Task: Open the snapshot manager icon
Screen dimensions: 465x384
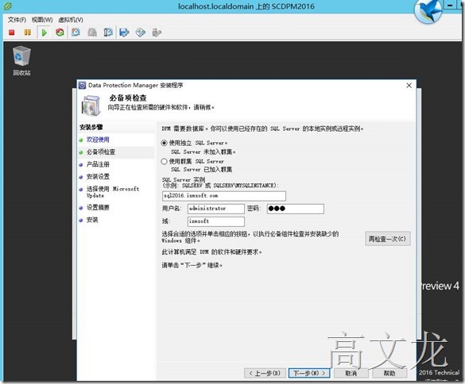Action: click(x=108, y=33)
